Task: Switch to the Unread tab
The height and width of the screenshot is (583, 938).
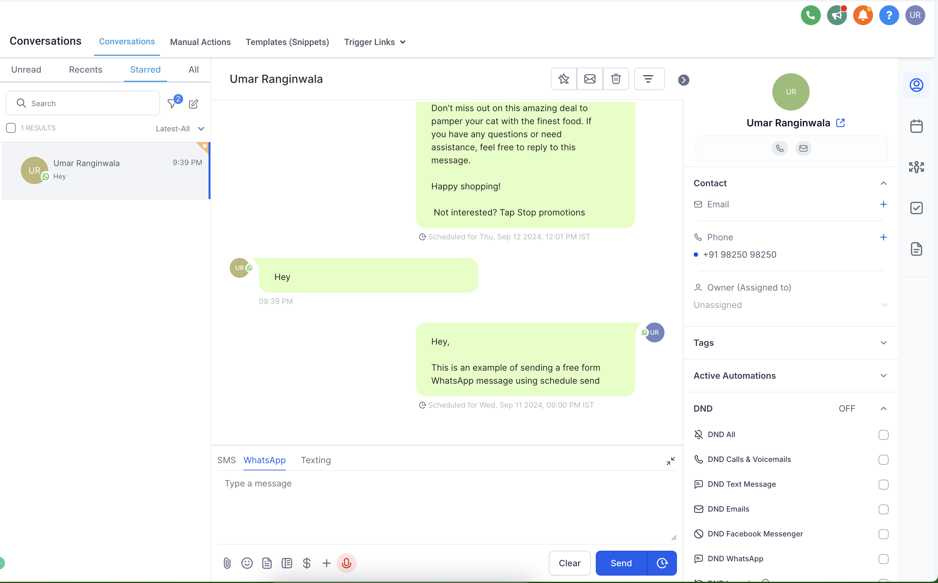Action: (26, 70)
